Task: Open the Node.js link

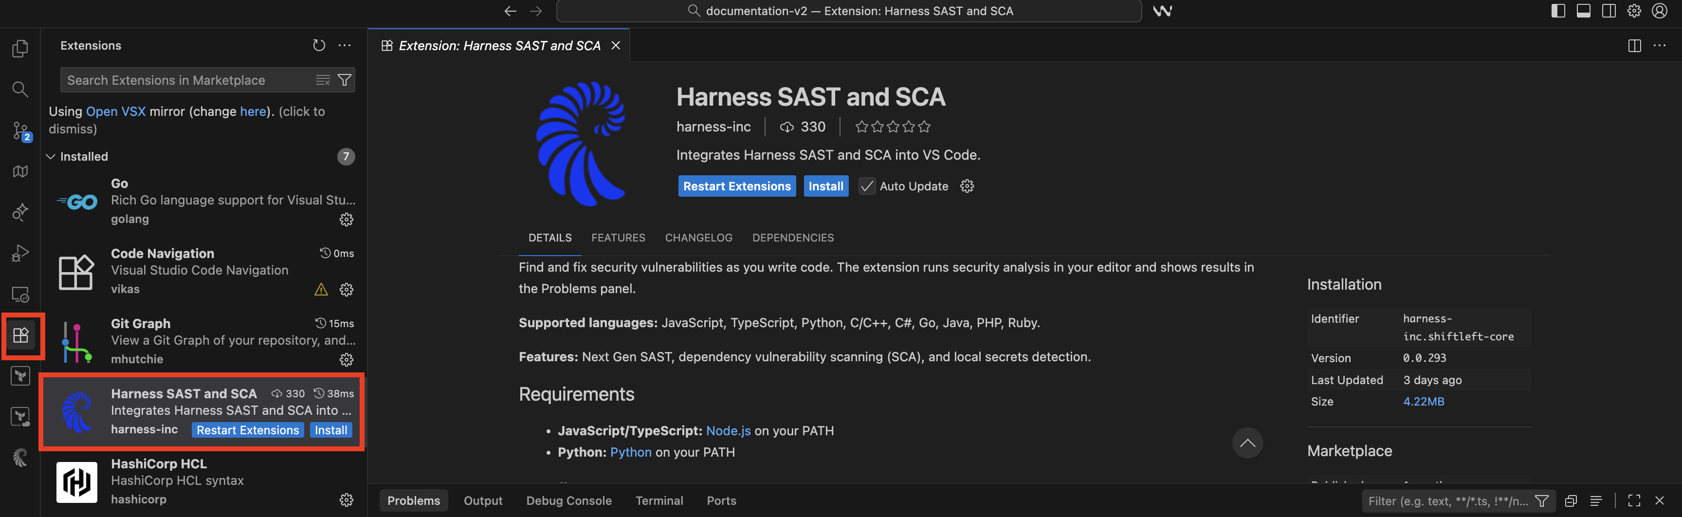Action: point(728,431)
